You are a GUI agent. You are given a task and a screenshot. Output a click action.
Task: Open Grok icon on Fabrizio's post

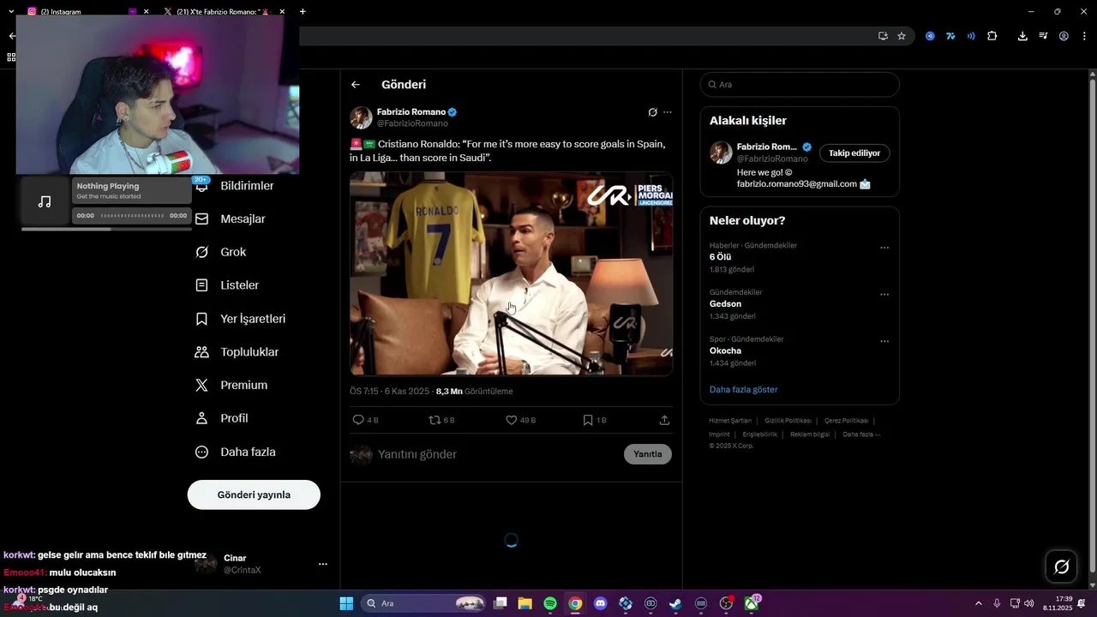[x=652, y=112]
